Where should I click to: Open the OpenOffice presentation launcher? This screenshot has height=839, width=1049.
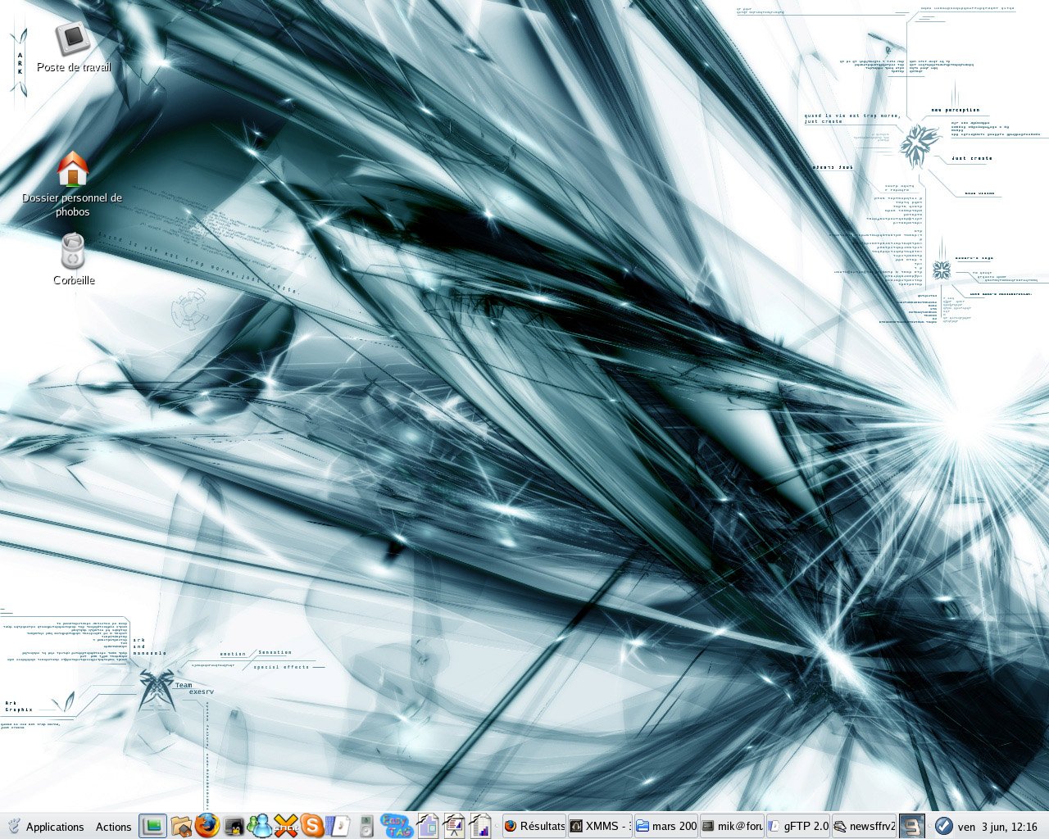(453, 826)
